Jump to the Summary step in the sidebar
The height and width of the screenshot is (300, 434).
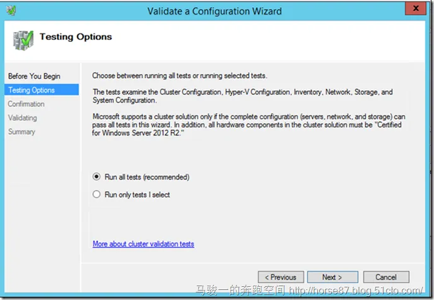point(21,132)
